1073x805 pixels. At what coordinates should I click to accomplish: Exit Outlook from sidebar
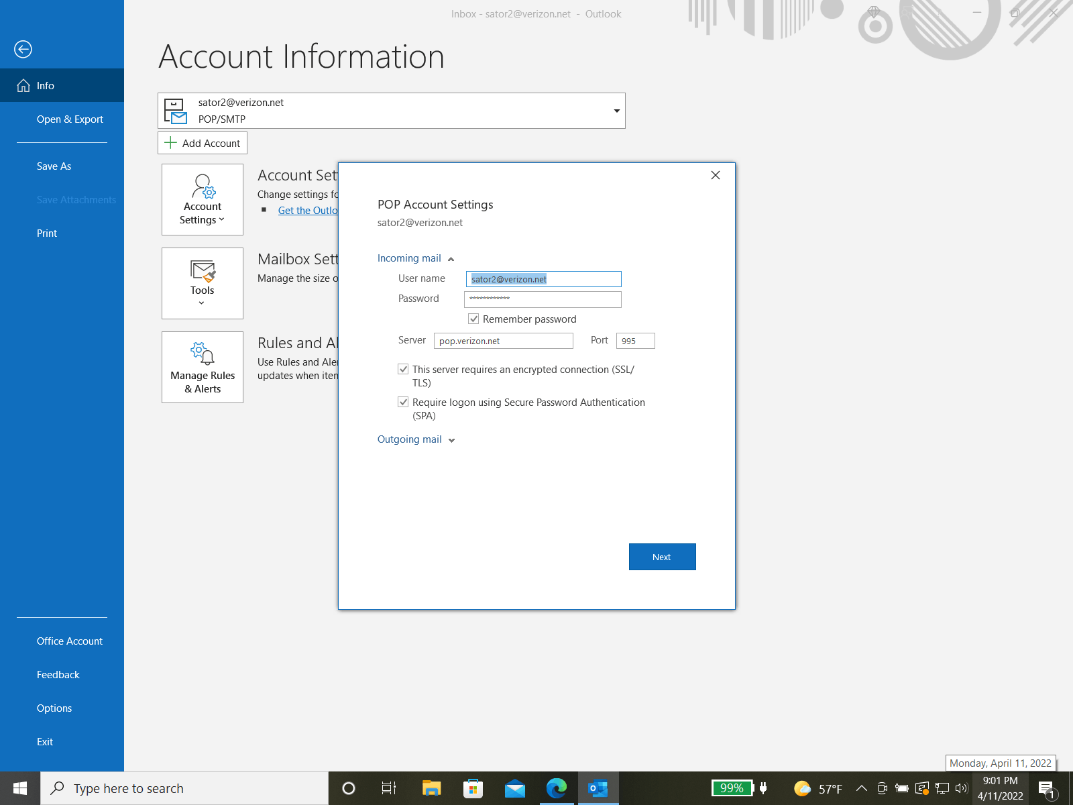pos(62,741)
